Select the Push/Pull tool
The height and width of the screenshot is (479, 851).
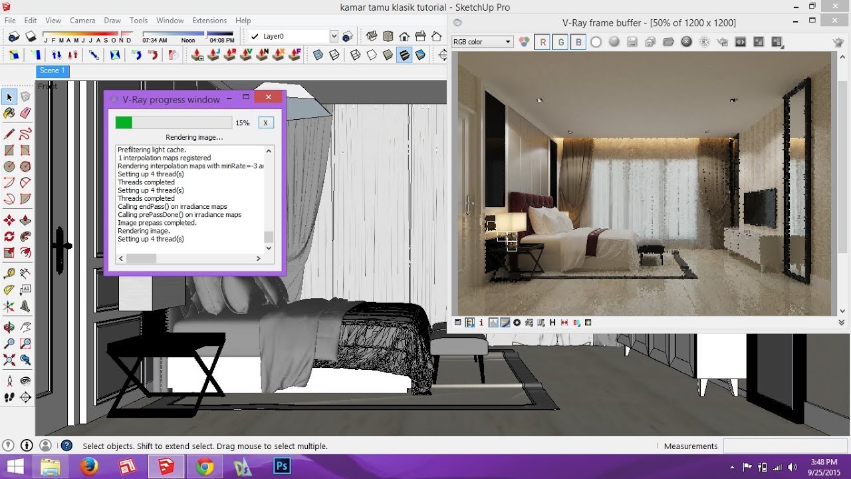pyautogui.click(x=25, y=220)
